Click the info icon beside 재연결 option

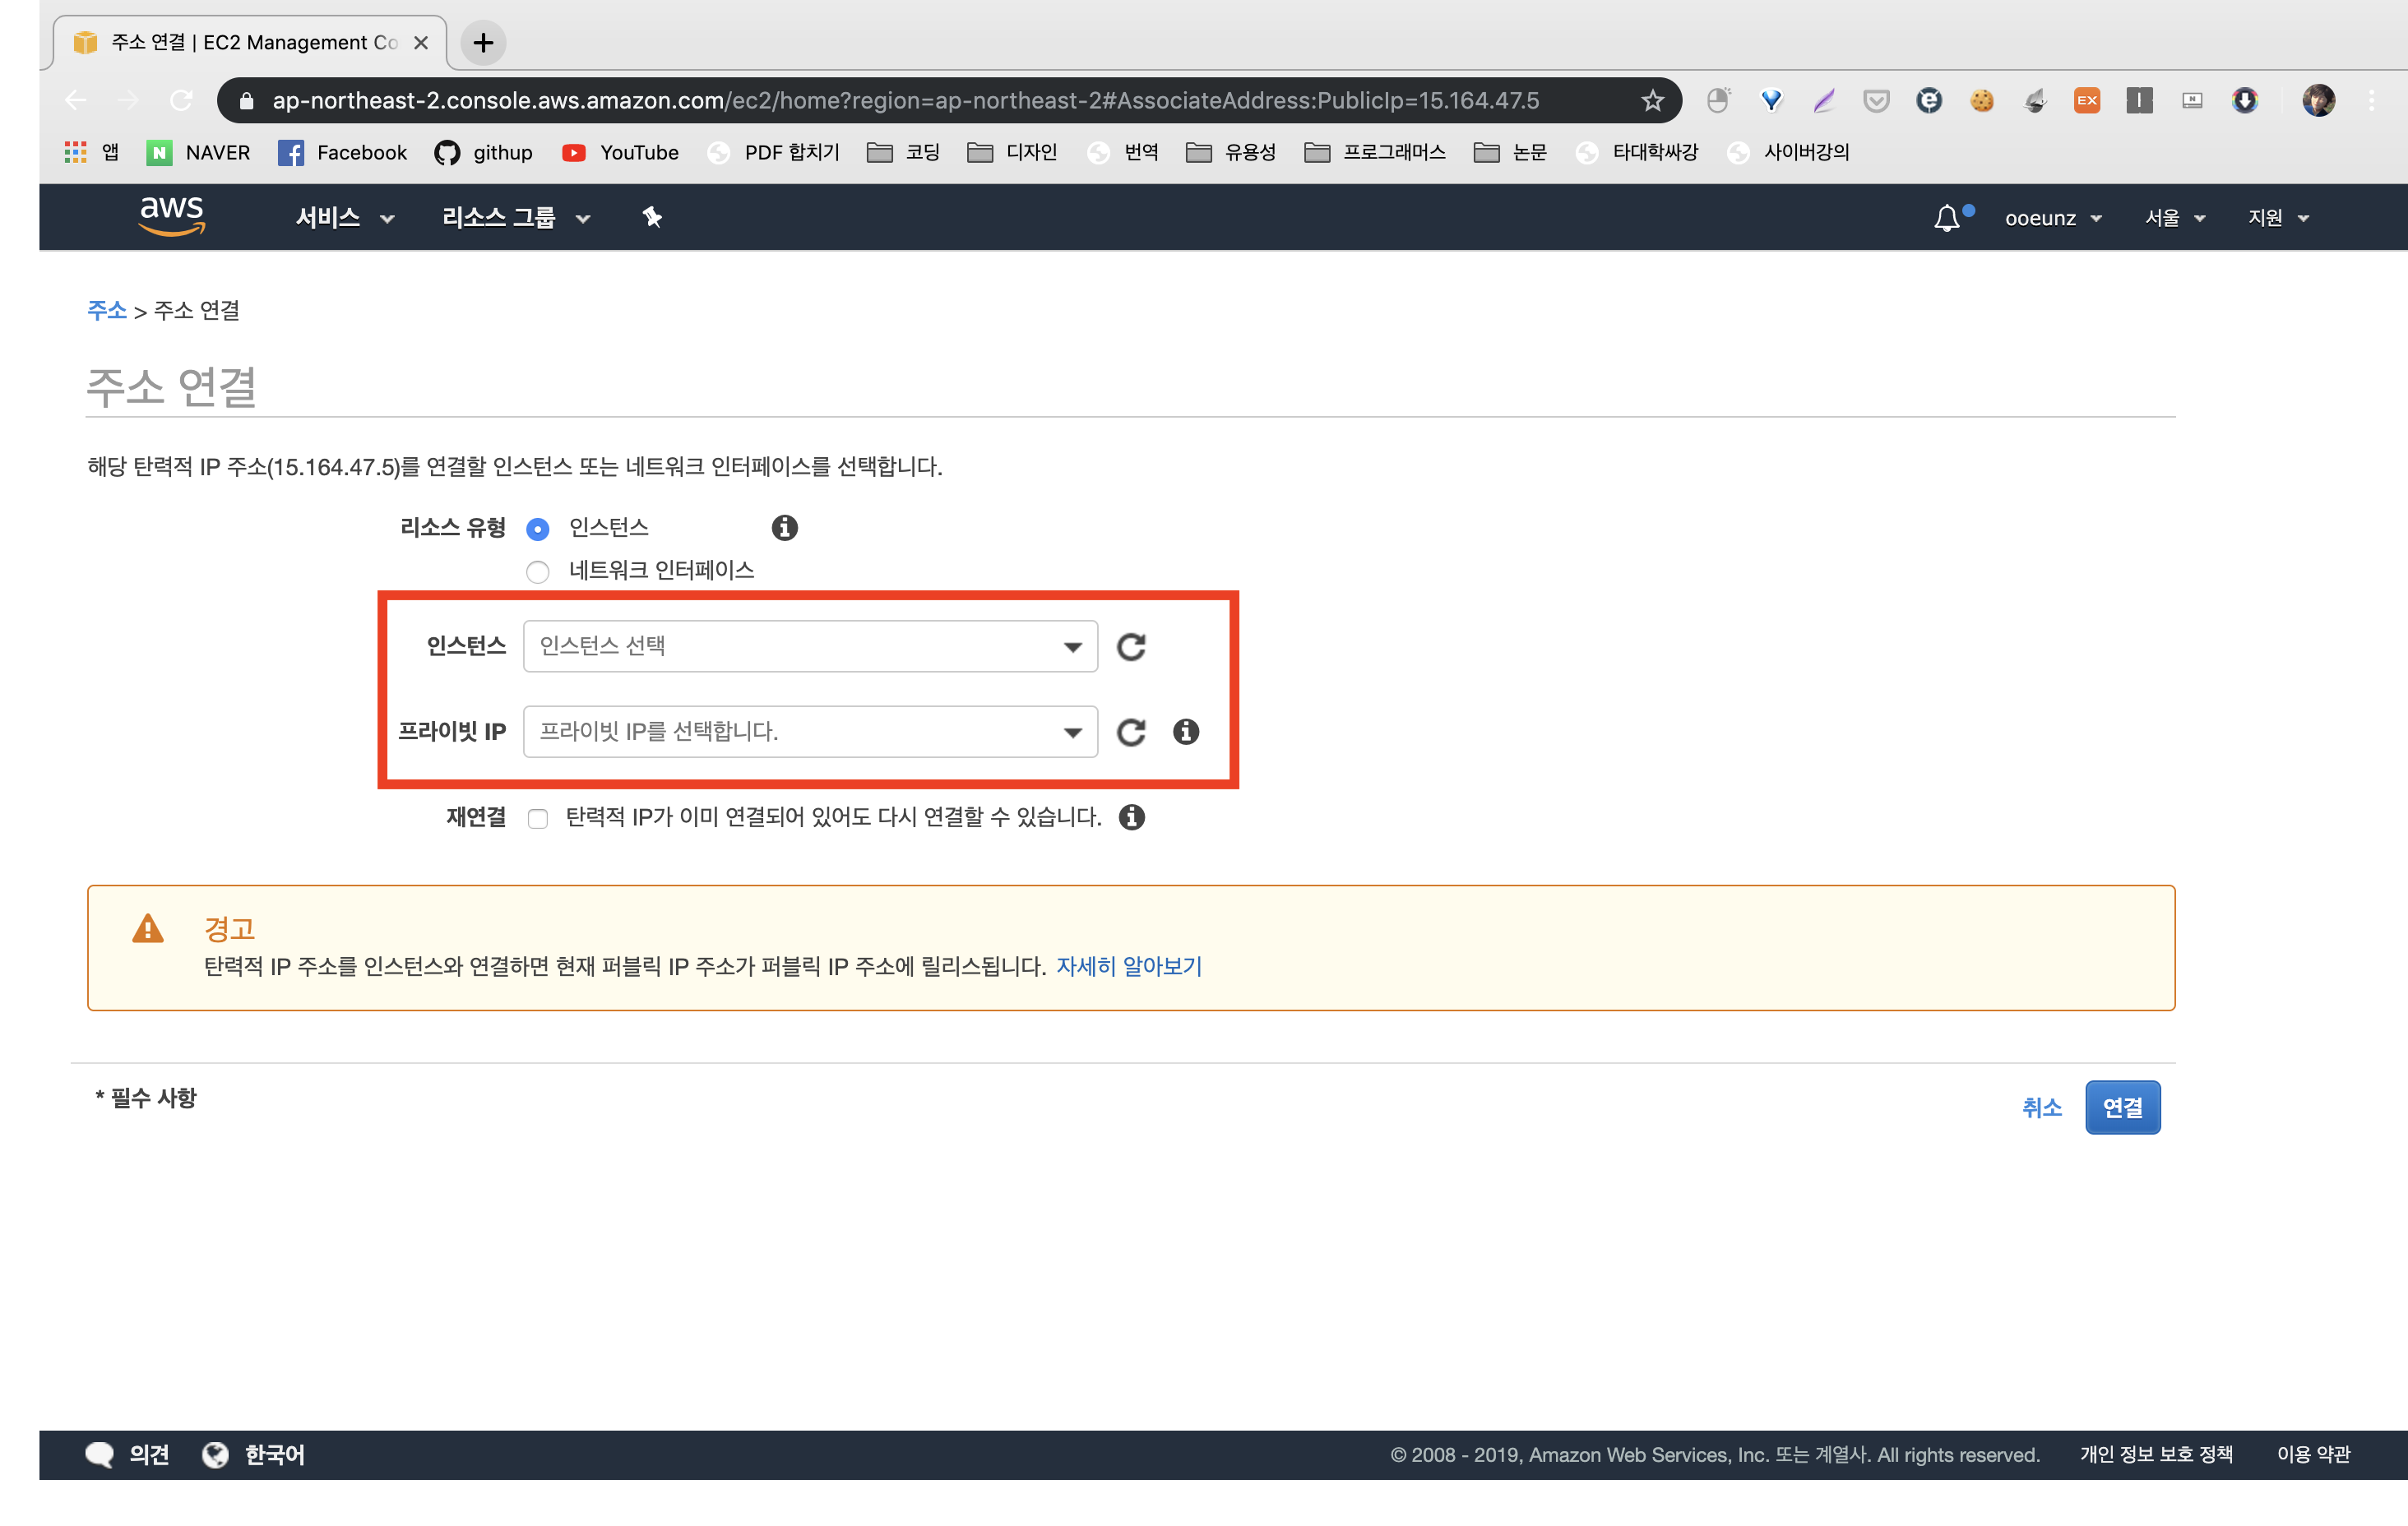tap(1132, 818)
